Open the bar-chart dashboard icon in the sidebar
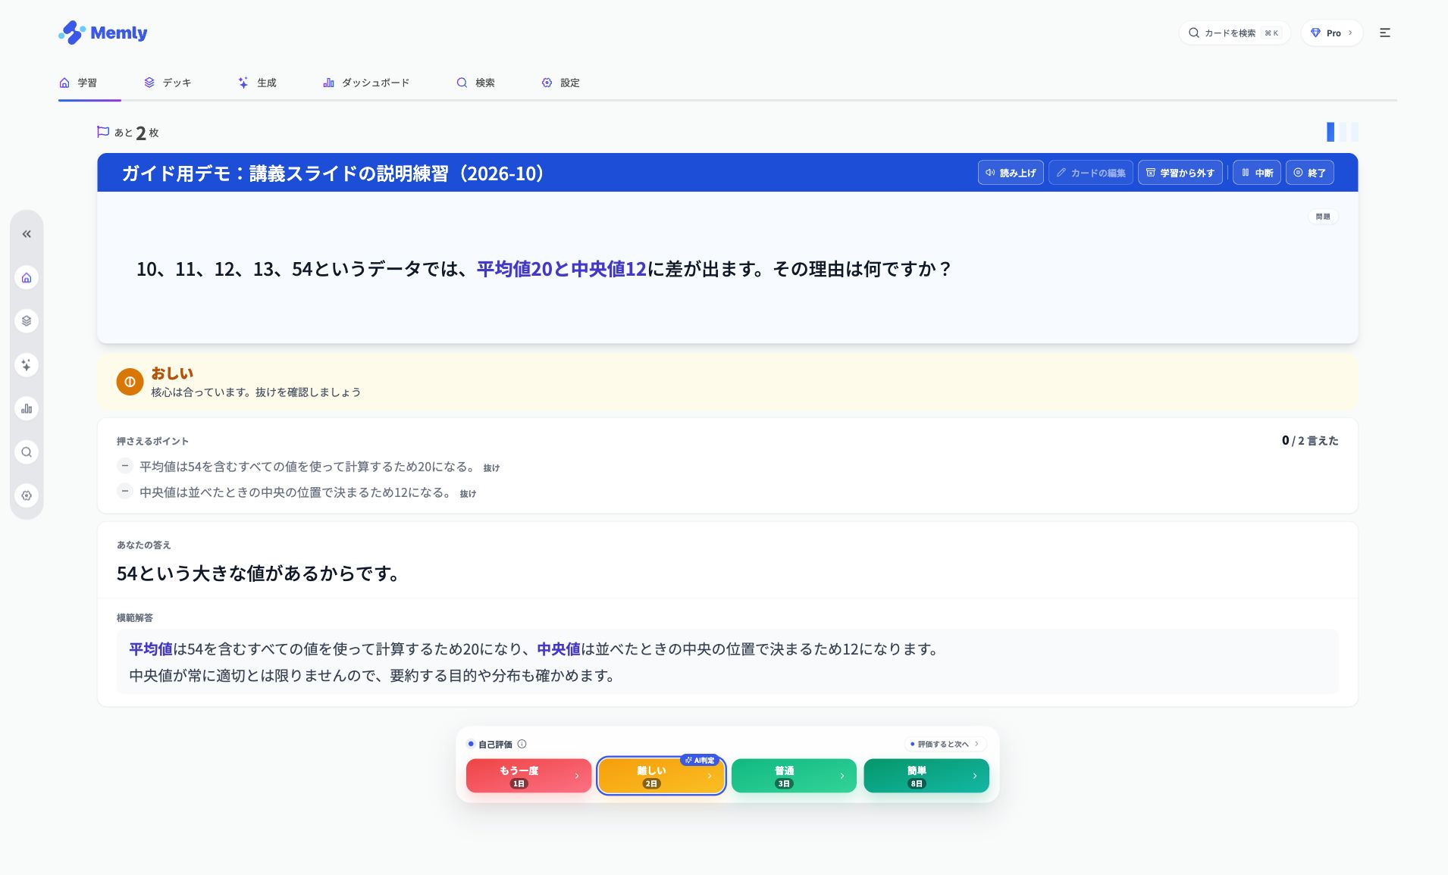1448x875 pixels. [27, 409]
